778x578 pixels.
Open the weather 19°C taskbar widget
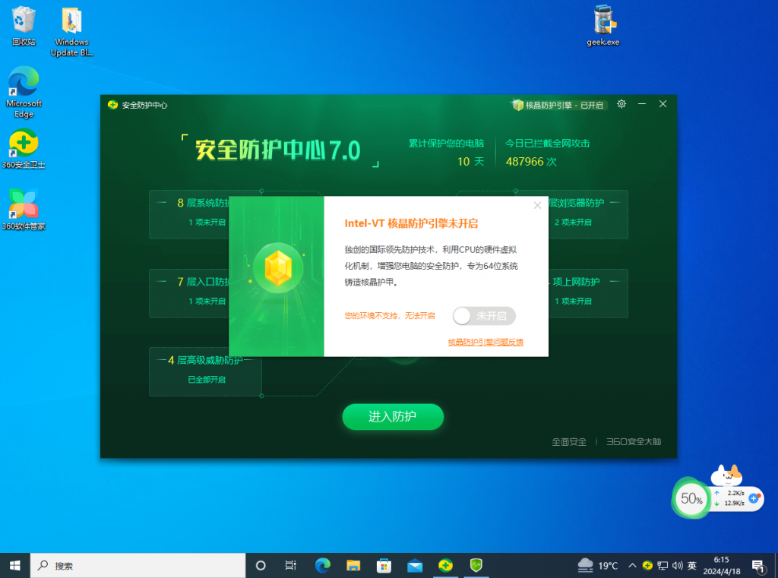(598, 565)
